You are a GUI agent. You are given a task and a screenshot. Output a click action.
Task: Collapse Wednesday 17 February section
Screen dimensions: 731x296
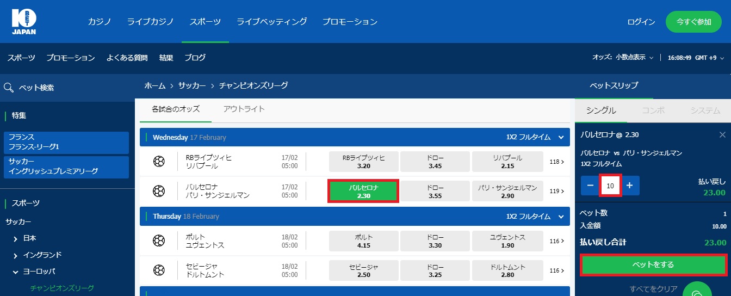coord(562,138)
